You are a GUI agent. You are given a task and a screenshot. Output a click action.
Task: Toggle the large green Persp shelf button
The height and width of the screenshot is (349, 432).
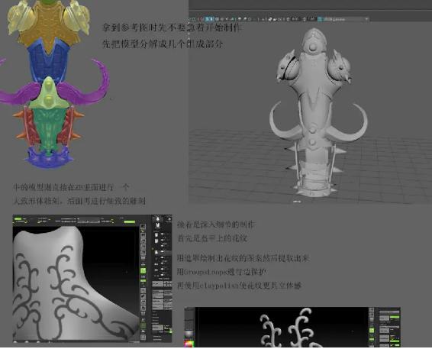point(143,270)
